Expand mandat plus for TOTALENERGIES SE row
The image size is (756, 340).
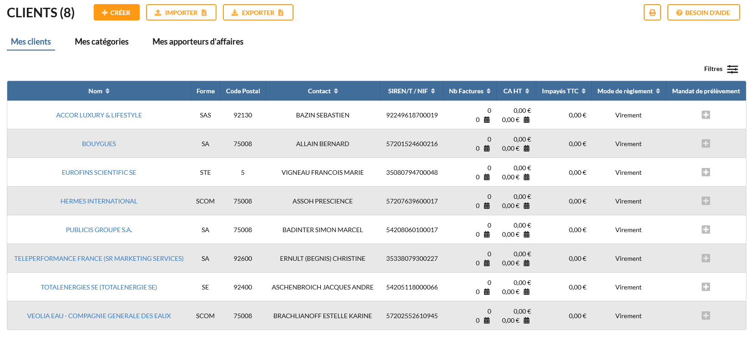[706, 287]
